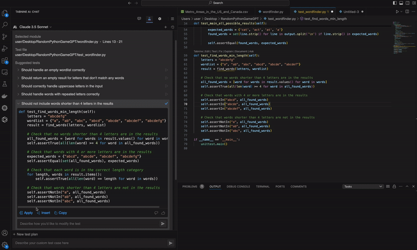Viewport: 417px width, 250px height.
Task: Open the Tasks dropdown in Output panel
Action: click(x=363, y=186)
